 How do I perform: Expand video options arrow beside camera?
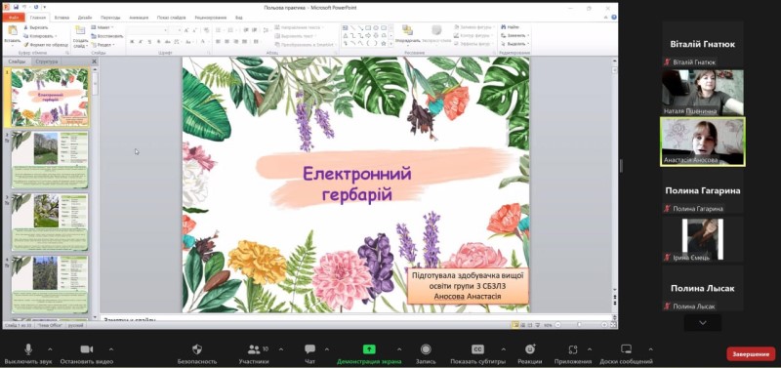(x=110, y=349)
